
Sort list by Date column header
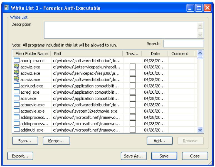click(155, 54)
